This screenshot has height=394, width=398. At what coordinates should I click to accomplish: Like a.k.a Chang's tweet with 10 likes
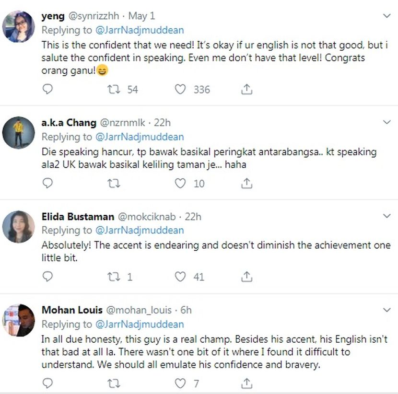pos(180,183)
